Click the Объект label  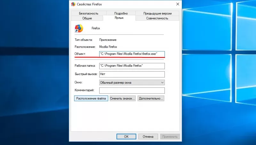click(80, 54)
